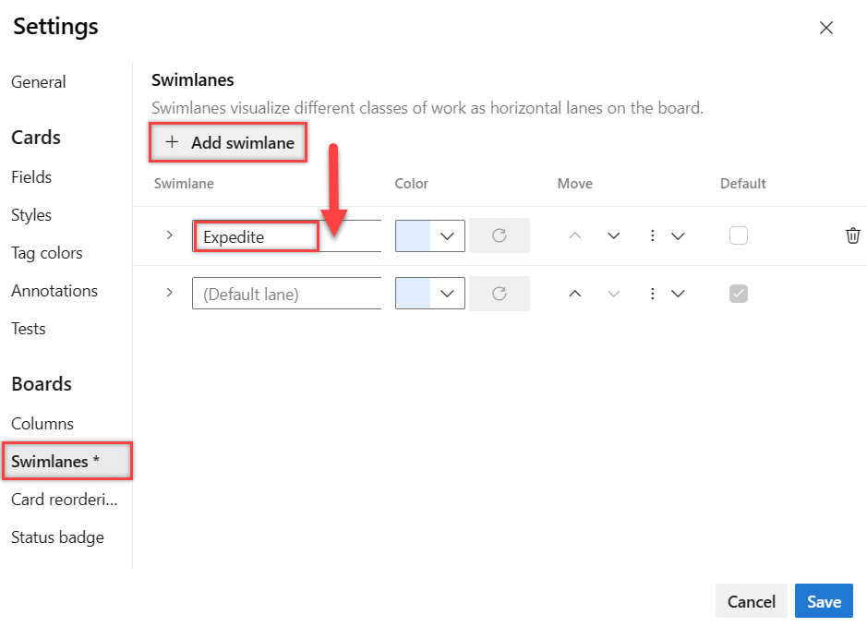Reset color for the Default lane
Viewport: 867px width, 627px height.
coord(500,294)
